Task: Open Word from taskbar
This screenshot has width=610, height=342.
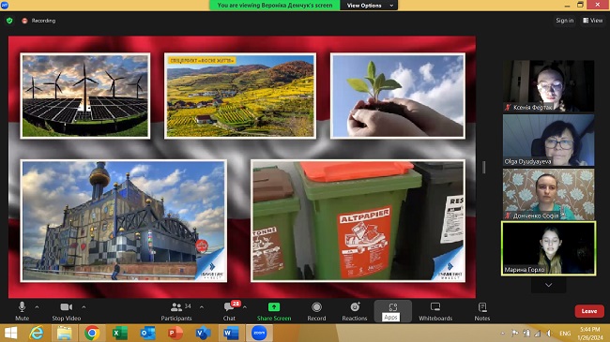Action: [231, 333]
